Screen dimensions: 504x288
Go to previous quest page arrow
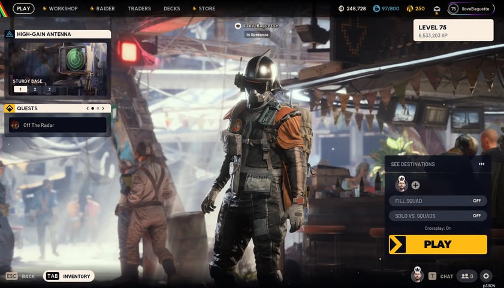[87, 108]
